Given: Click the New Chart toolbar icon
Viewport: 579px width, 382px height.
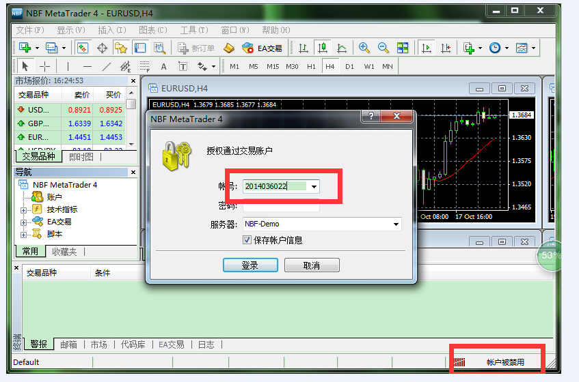Looking at the screenshot, I should click(x=25, y=48).
